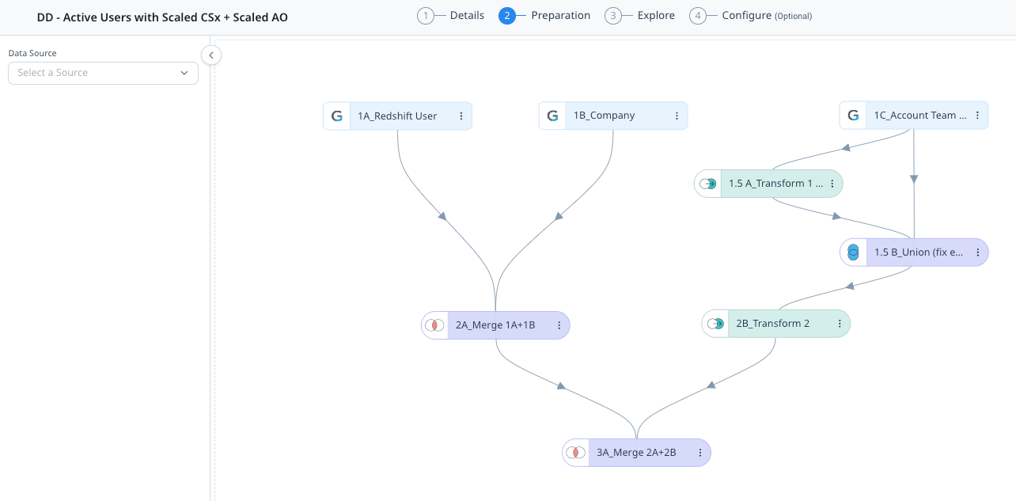Click the title DD - Active Users with Scaled CSx
This screenshot has width=1016, height=501.
pos(162,17)
